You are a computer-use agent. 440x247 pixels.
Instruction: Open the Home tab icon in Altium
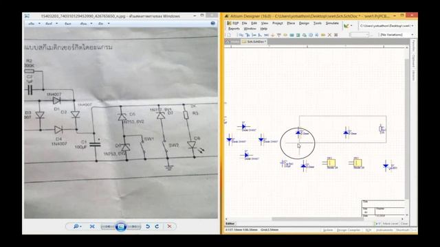[x=228, y=41]
